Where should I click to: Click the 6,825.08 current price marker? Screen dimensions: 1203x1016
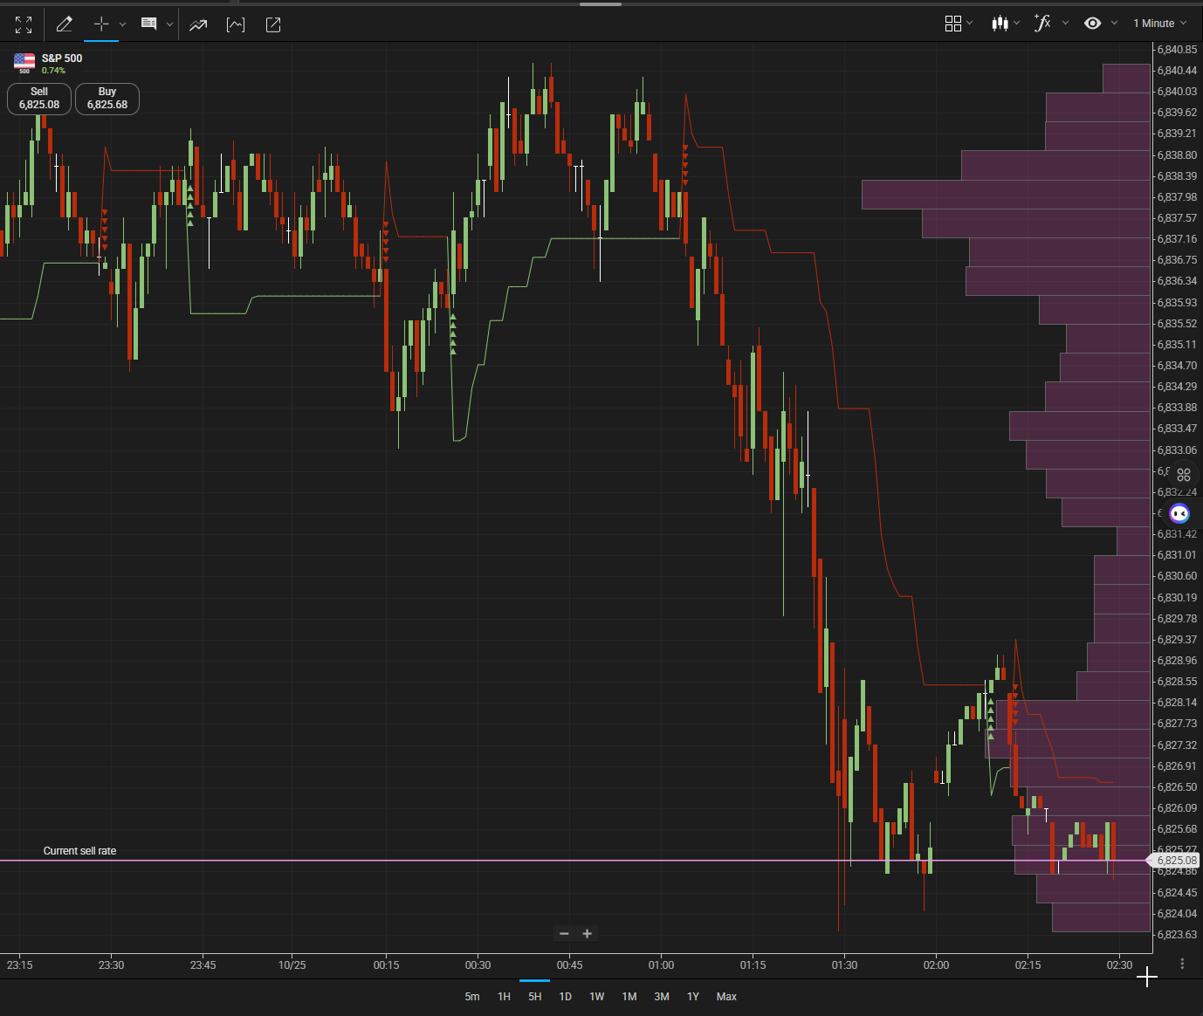click(1175, 861)
